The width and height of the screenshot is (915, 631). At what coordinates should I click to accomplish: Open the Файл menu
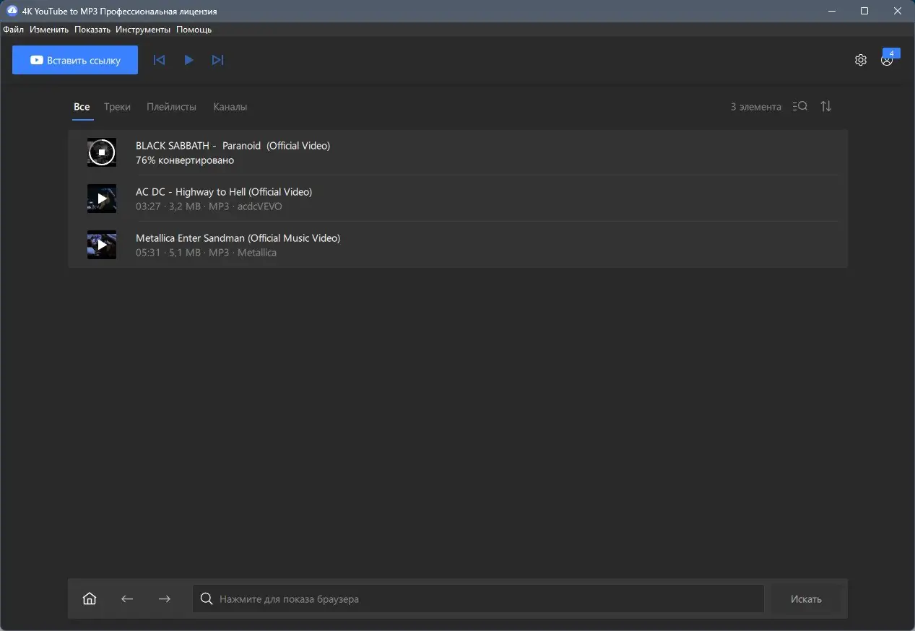click(x=13, y=30)
